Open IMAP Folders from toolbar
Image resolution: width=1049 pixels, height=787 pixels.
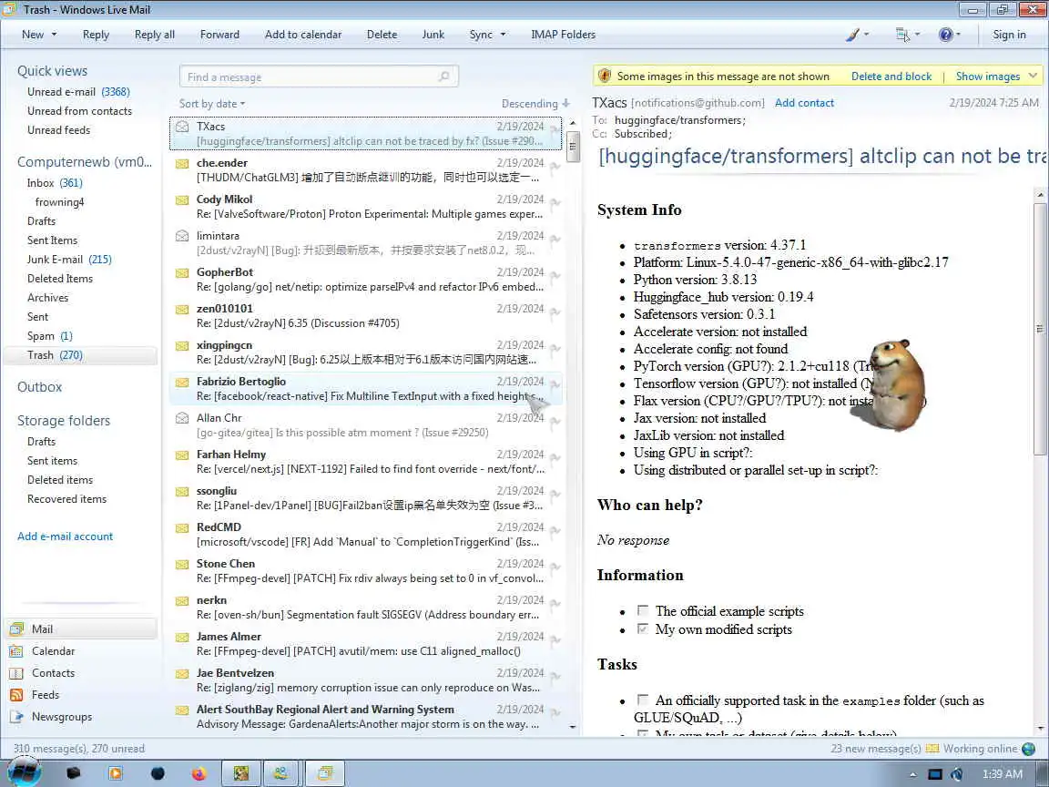pyautogui.click(x=563, y=34)
